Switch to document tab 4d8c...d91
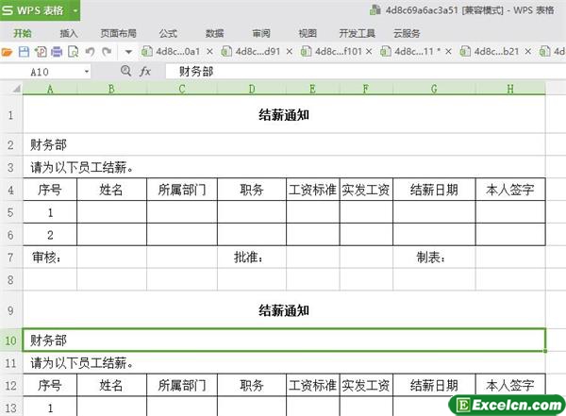This screenshot has height=416, width=566. pos(251,52)
